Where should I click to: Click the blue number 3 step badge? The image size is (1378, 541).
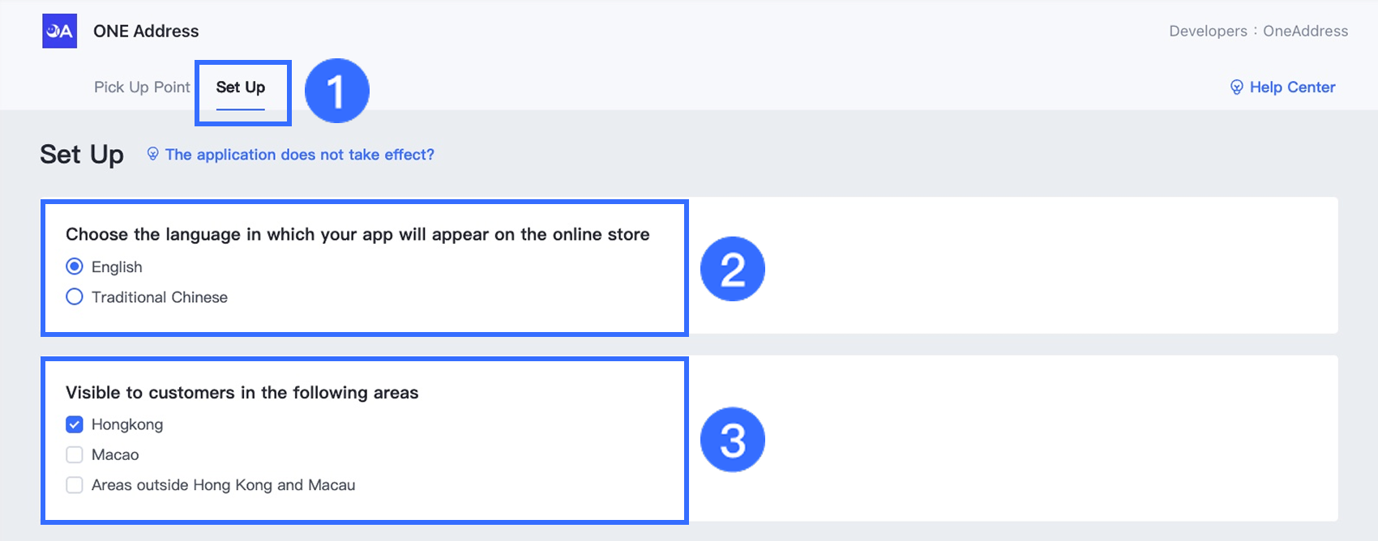click(x=732, y=440)
